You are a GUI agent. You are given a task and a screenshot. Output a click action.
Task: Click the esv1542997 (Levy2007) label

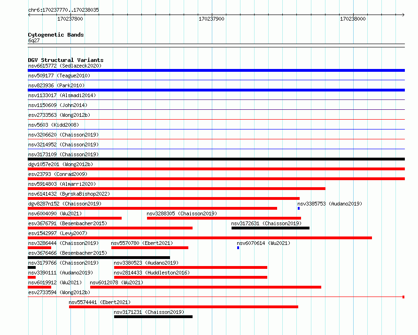click(x=58, y=233)
